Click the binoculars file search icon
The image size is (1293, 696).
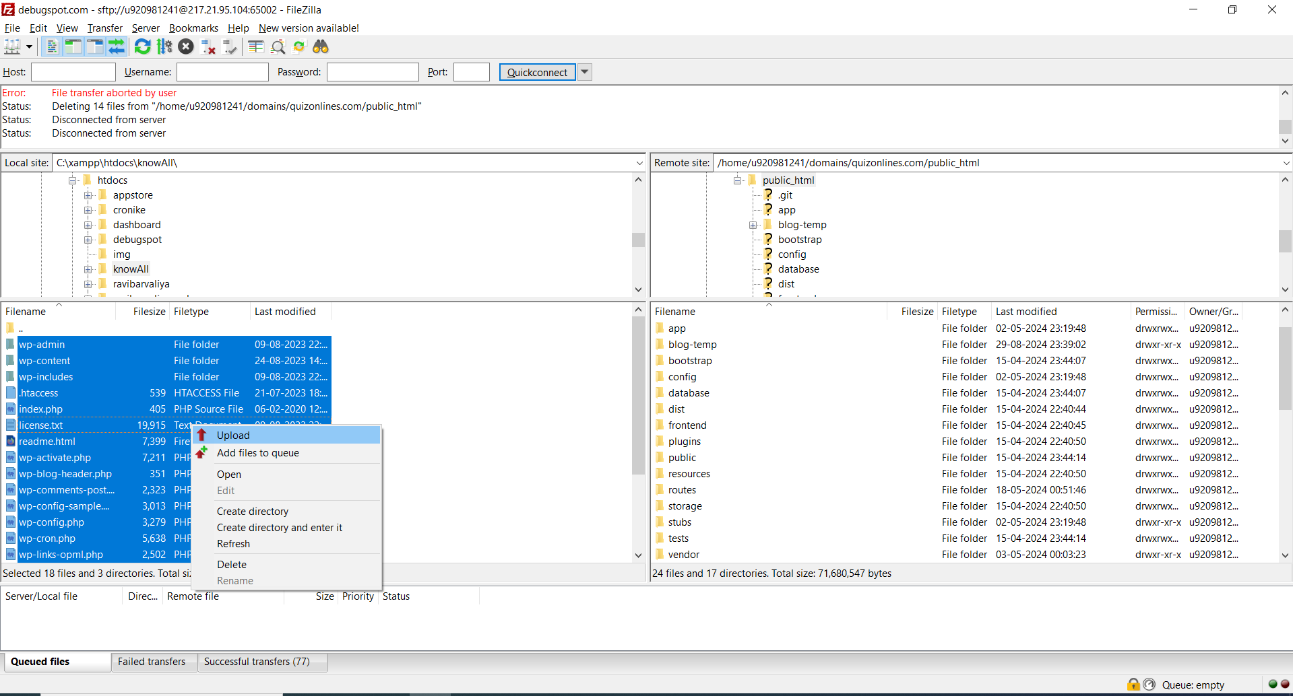[x=321, y=46]
